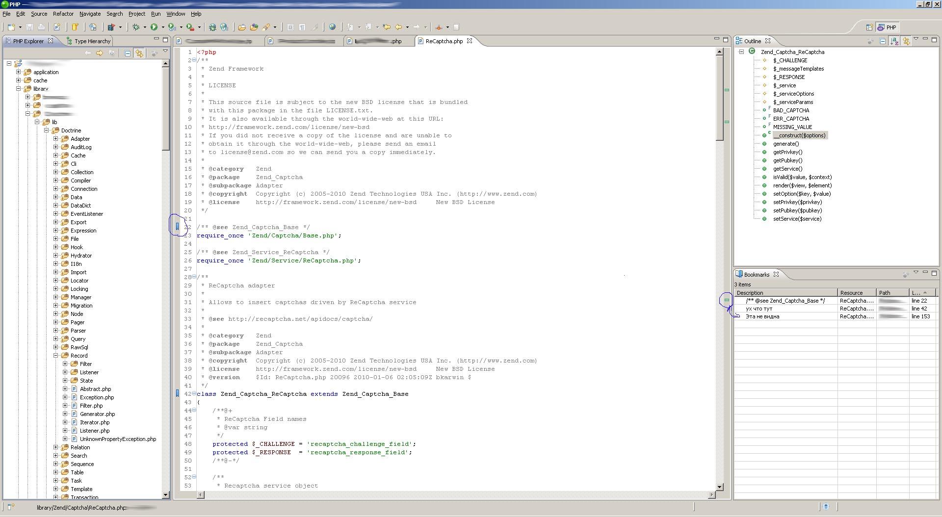Open Generator.php in the explorer tree

coord(97,414)
